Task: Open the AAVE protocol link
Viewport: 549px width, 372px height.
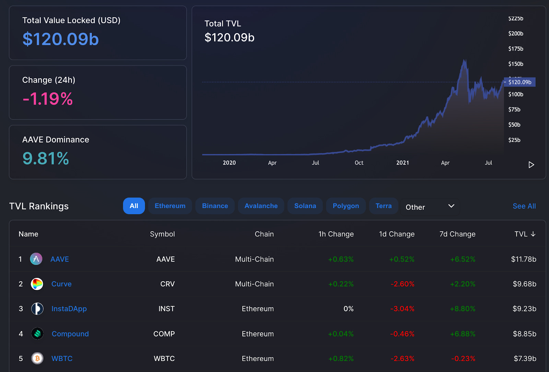Action: tap(60, 259)
